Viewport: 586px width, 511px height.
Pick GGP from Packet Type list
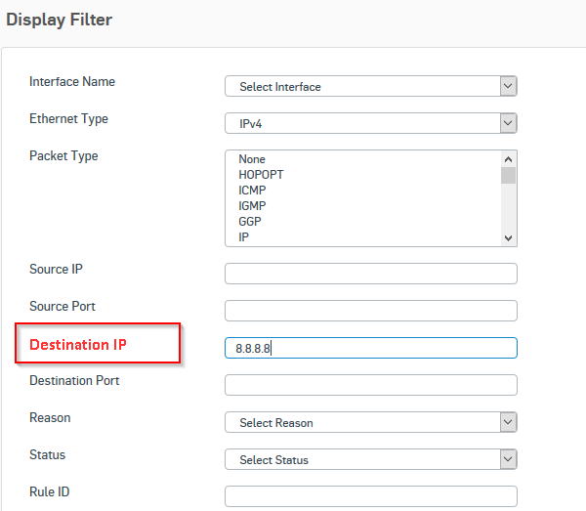[x=250, y=221]
